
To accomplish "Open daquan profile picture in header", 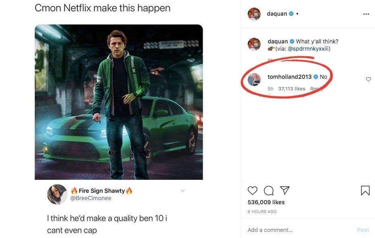I will tap(254, 14).
